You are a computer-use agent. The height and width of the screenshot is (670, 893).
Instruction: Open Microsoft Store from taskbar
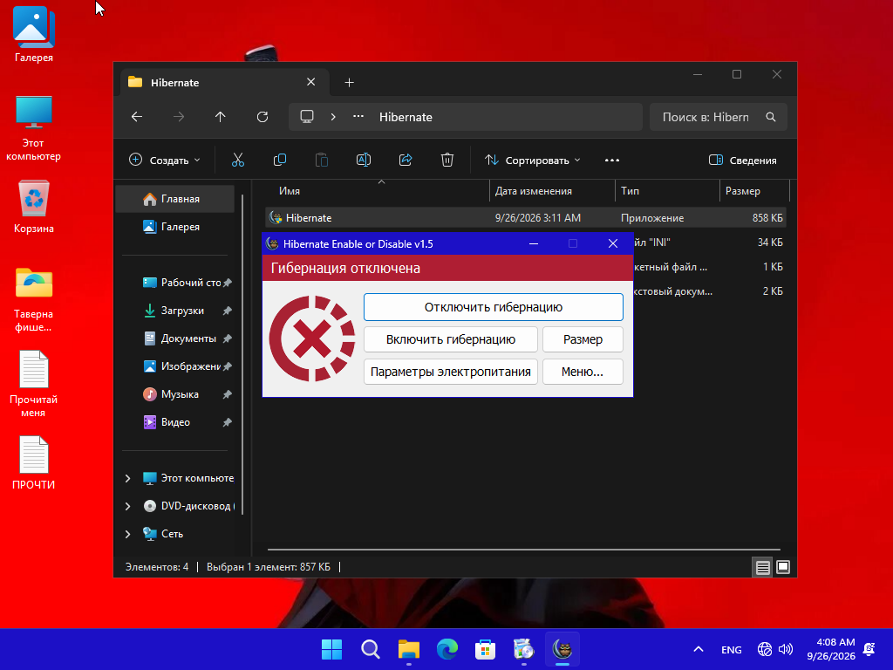(485, 649)
